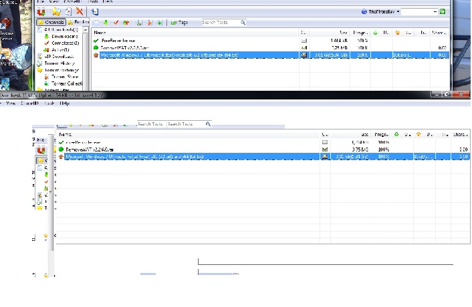Click the red checkmark toolbar icon
This screenshot has width=472, height=307.
[116, 23]
